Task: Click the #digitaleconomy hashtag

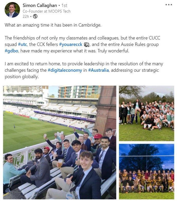Action: coord(65,70)
